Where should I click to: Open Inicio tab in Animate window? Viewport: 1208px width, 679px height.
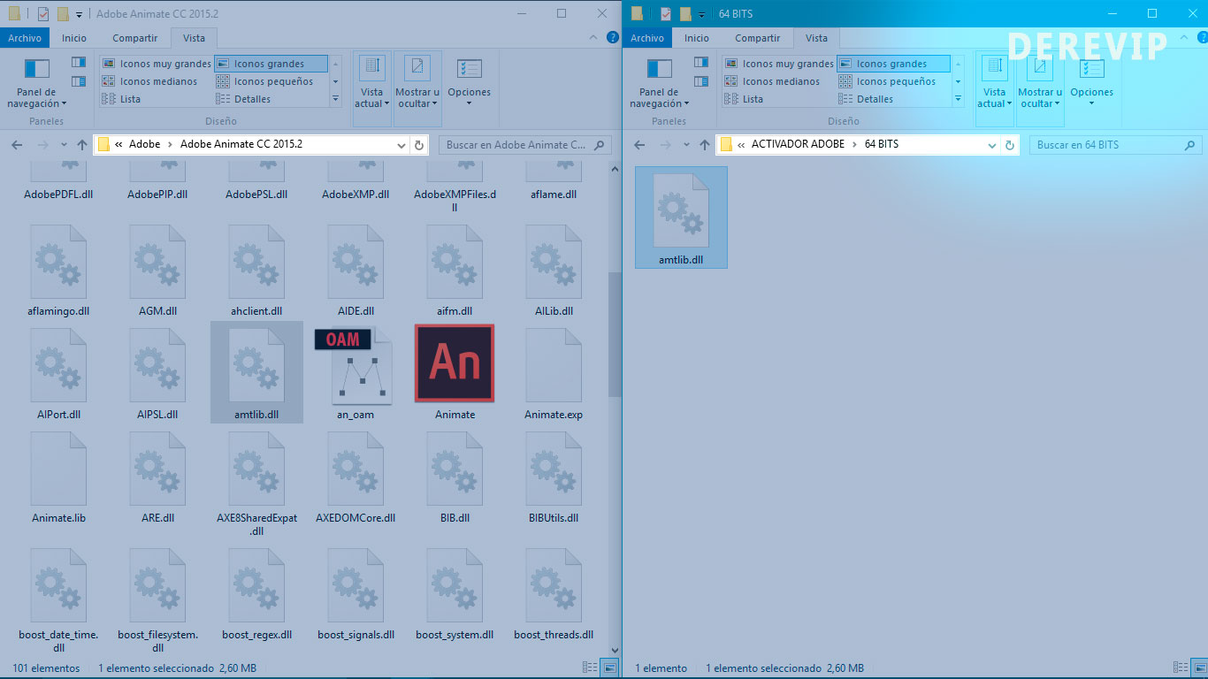tap(74, 38)
